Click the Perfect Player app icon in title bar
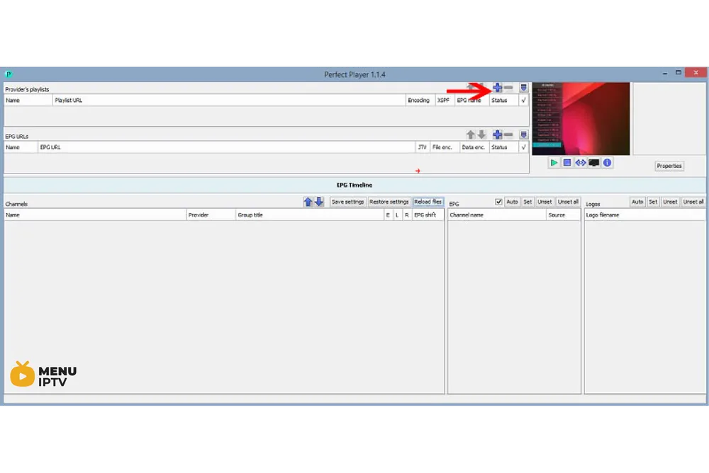 tap(9, 74)
